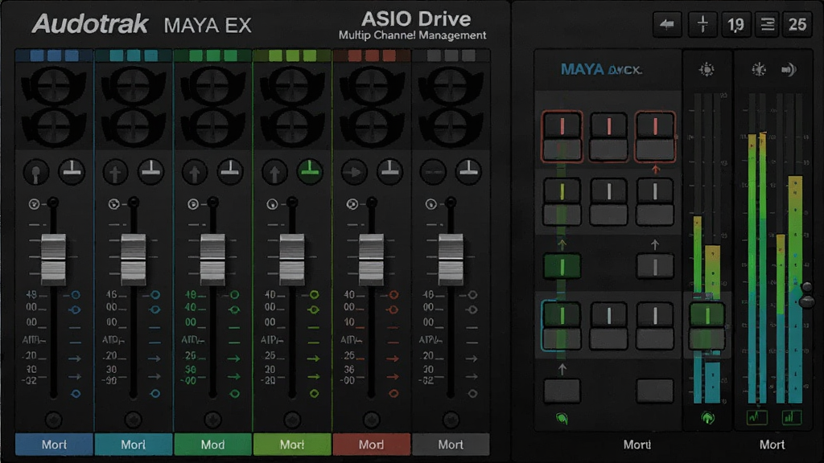Click the small circular icon beside the teal fader top
Viewport: 824px width, 463px height.
tap(113, 204)
